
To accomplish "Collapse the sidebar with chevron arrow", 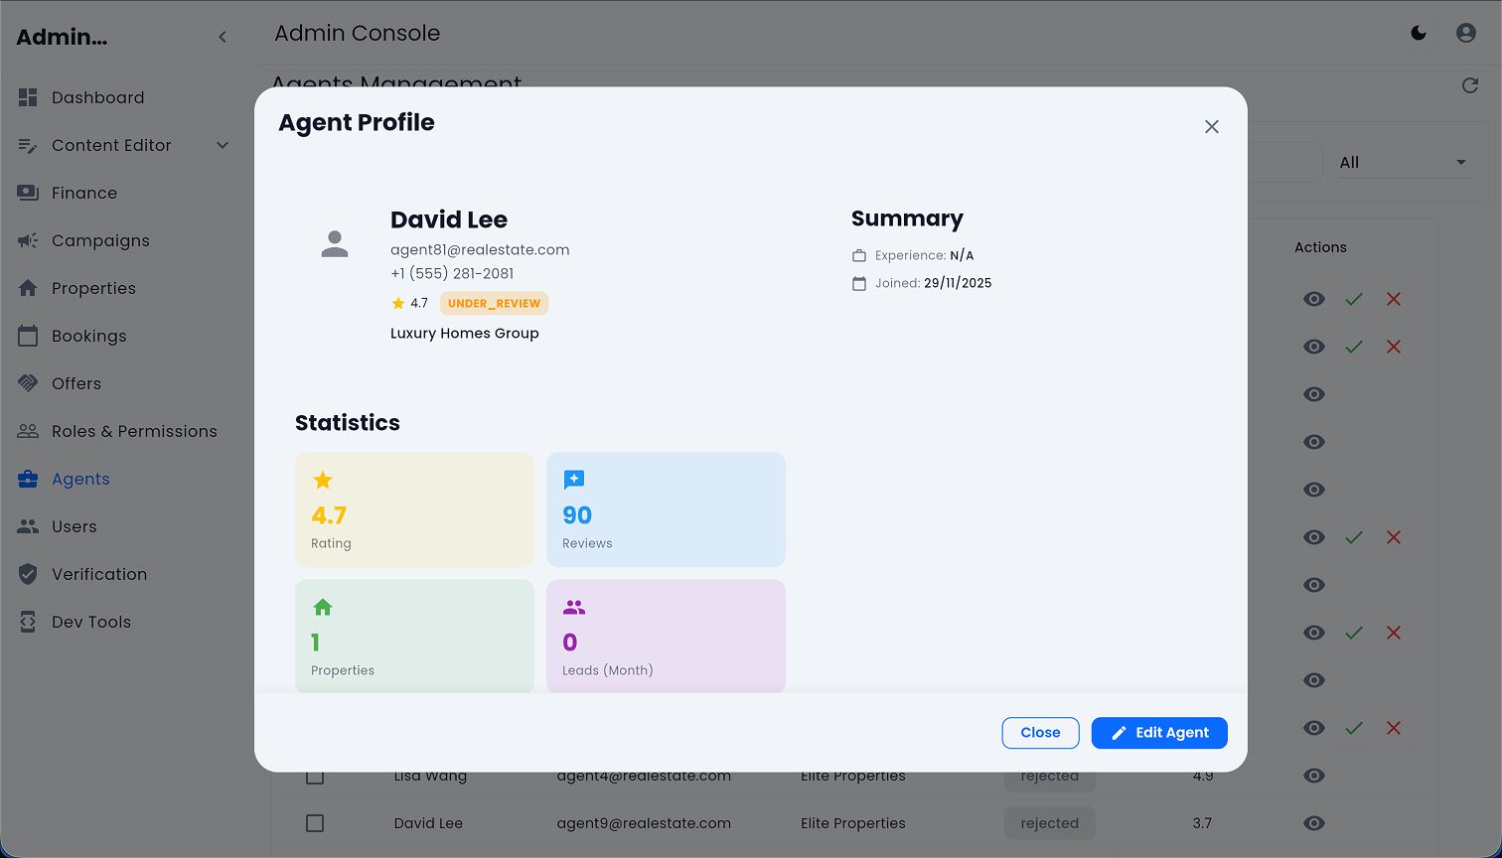I will 223,37.
